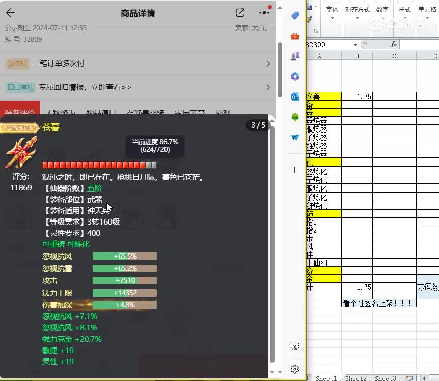
Task: Switch to Sheet1 tab in Excel
Action: coord(326,378)
